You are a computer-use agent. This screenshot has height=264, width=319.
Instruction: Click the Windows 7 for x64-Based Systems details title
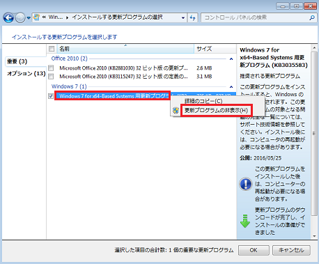[x=274, y=57]
